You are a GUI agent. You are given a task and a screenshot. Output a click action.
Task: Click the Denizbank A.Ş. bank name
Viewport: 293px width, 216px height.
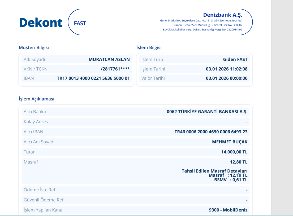[x=223, y=15]
